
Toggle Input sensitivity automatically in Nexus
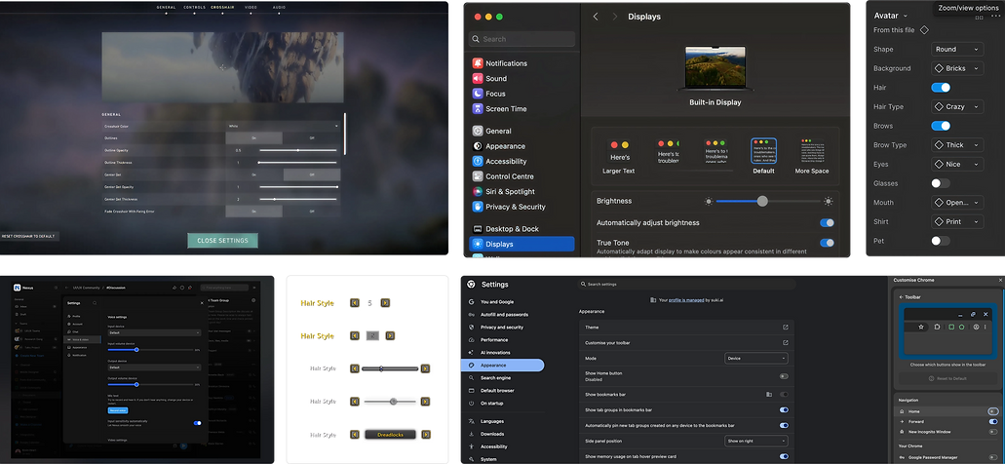pyautogui.click(x=198, y=423)
